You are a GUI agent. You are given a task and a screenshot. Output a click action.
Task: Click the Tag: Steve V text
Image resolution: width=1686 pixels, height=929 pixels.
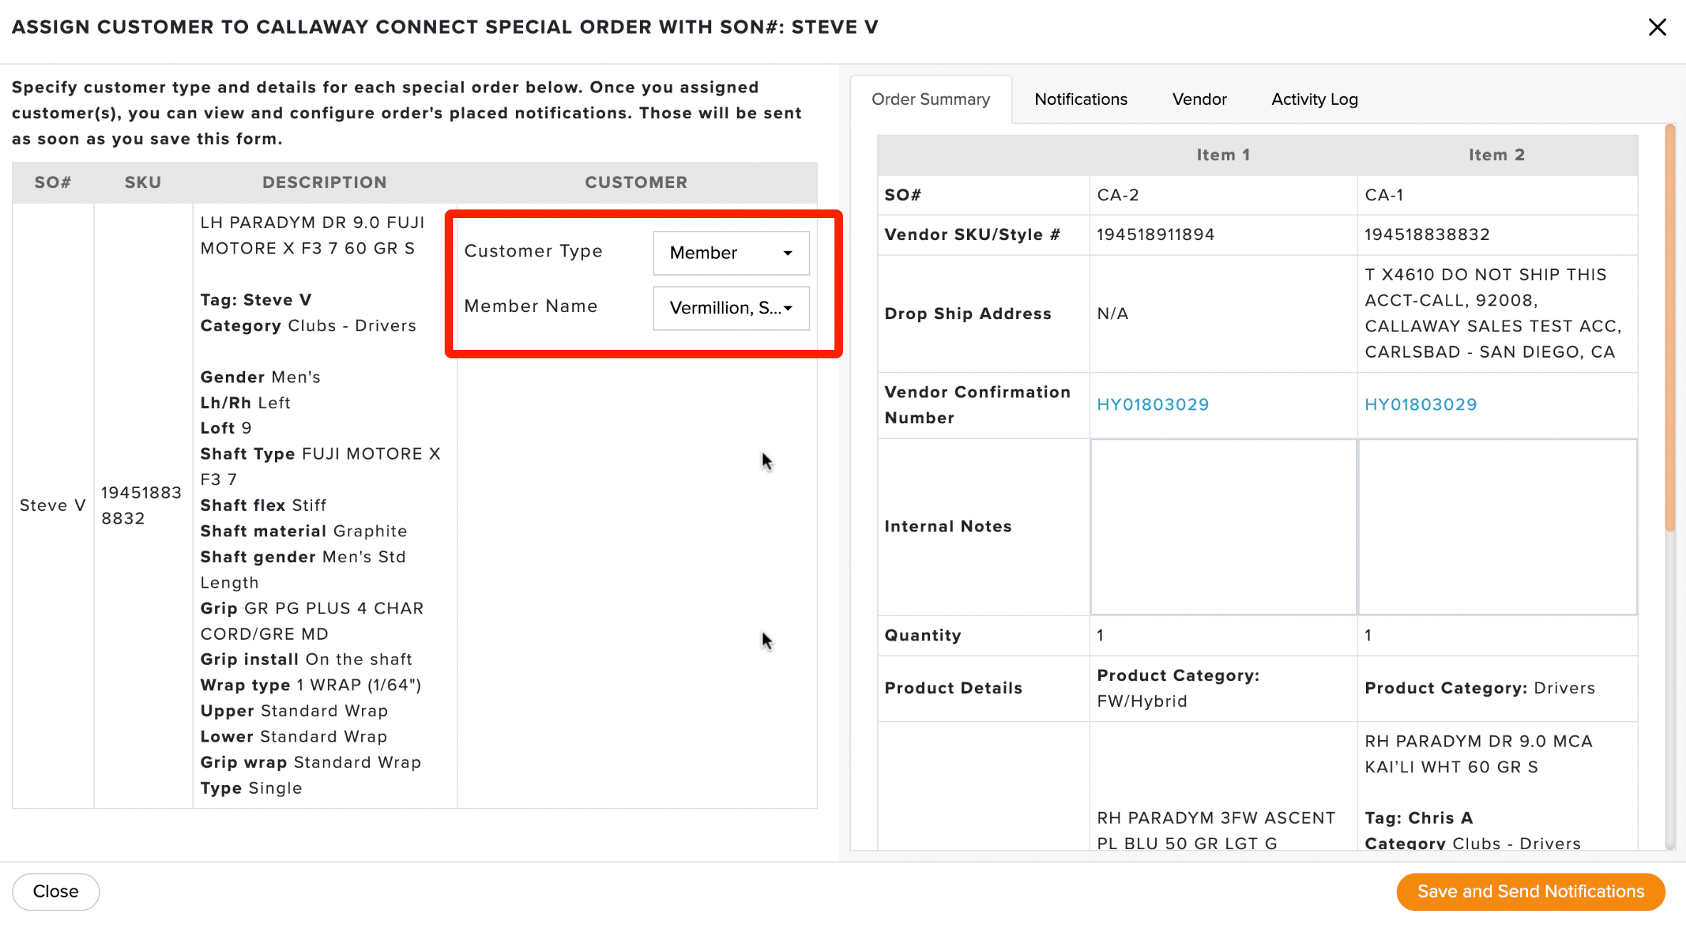tap(255, 300)
